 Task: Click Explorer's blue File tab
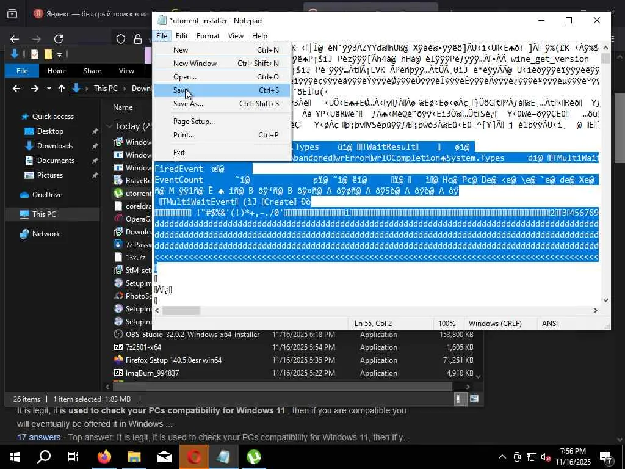22,71
